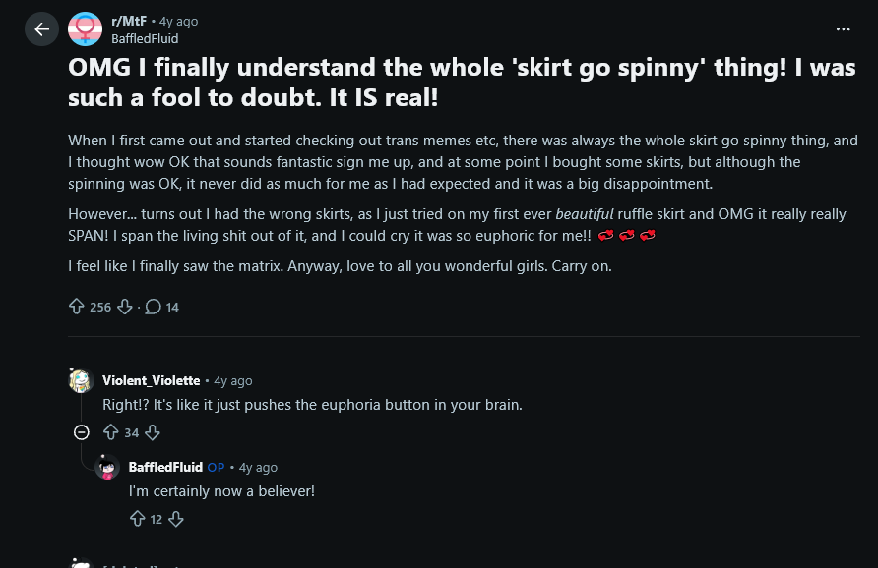Upvote Violent_Violette's comment

click(111, 432)
